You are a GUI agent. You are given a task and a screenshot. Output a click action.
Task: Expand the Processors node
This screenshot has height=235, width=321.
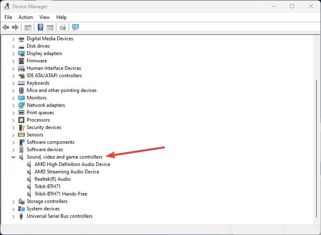pos(13,120)
